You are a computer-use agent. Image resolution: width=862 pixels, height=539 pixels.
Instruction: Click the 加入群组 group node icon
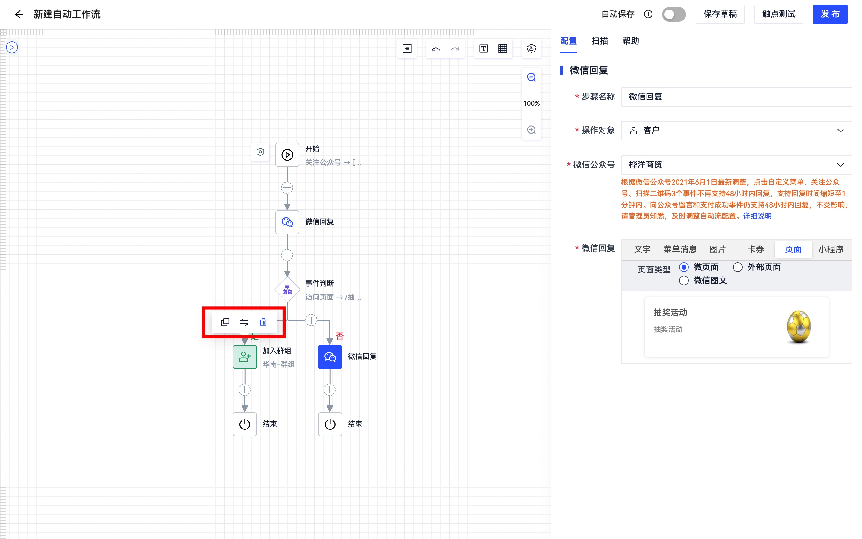(x=245, y=356)
